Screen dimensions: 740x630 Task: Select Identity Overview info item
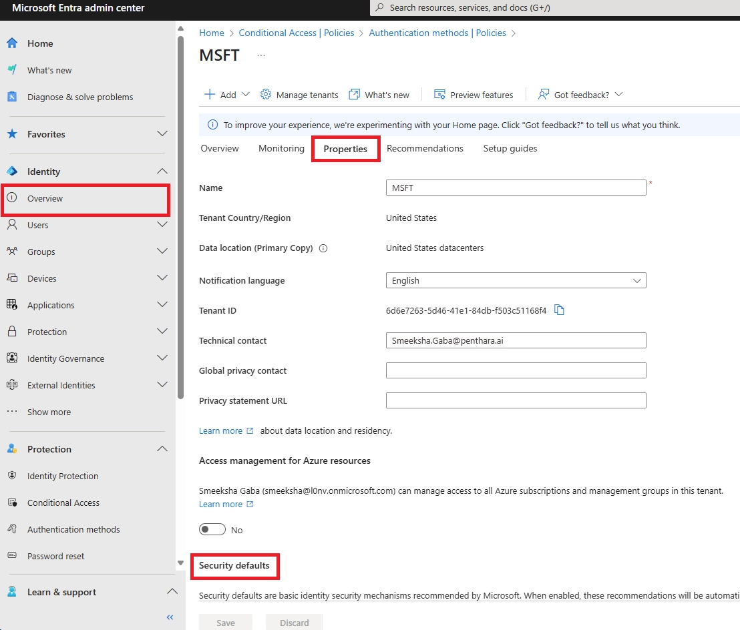[85, 198]
